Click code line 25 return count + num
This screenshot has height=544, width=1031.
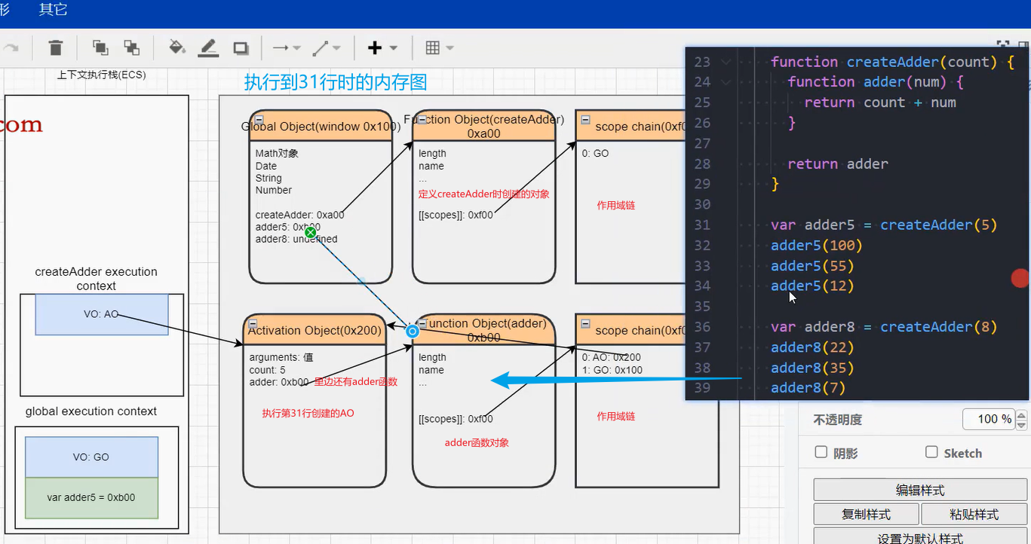pyautogui.click(x=880, y=102)
